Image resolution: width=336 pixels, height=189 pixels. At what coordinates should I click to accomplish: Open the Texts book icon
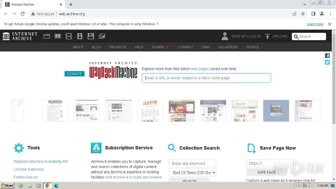(58, 36)
